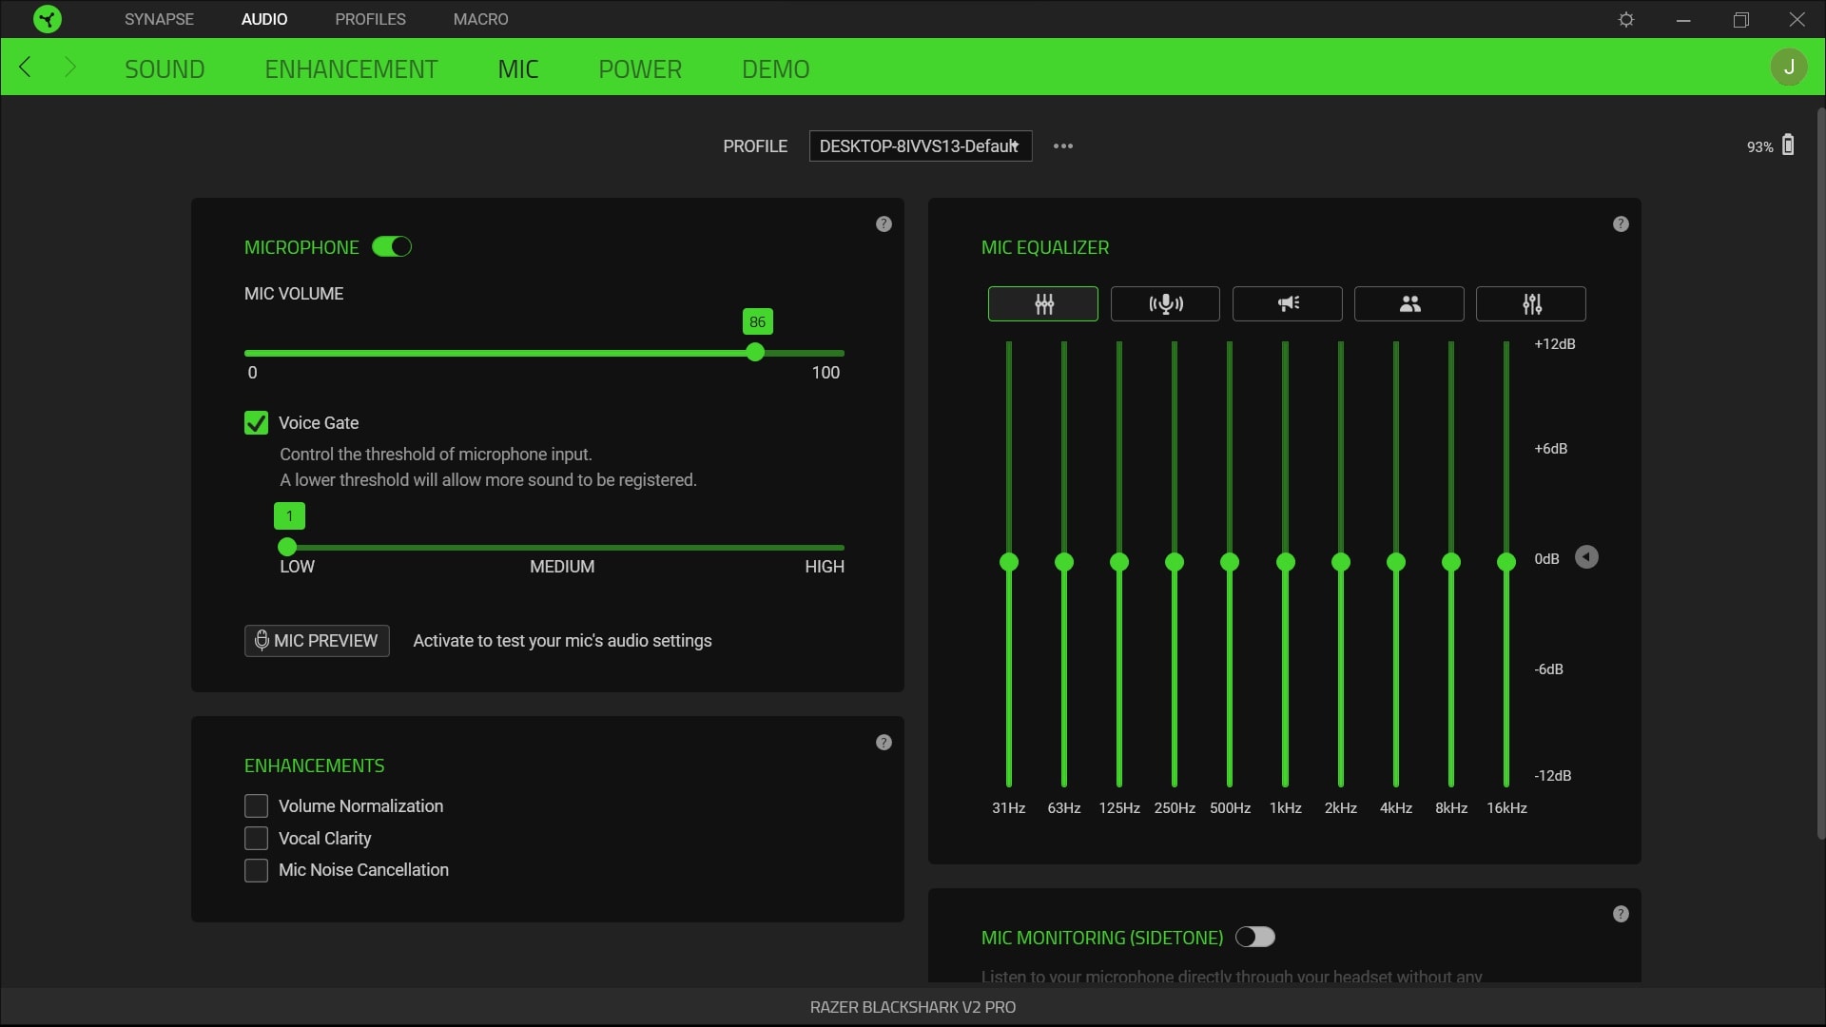
Task: Click the -12dB equalizer scale label
Action: pyautogui.click(x=1553, y=776)
